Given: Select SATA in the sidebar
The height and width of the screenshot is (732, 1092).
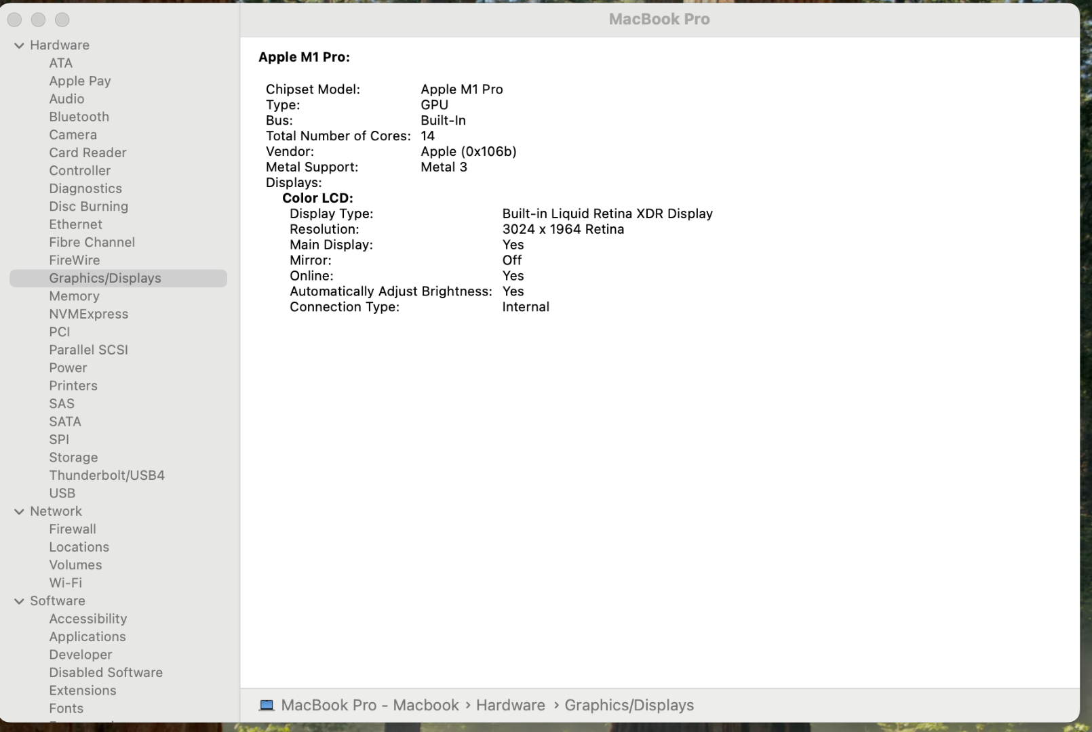Looking at the screenshot, I should pyautogui.click(x=64, y=422).
